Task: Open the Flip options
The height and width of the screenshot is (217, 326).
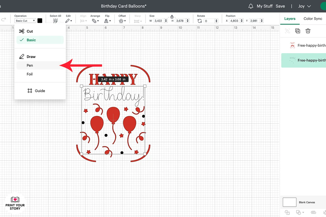Action: point(107,21)
